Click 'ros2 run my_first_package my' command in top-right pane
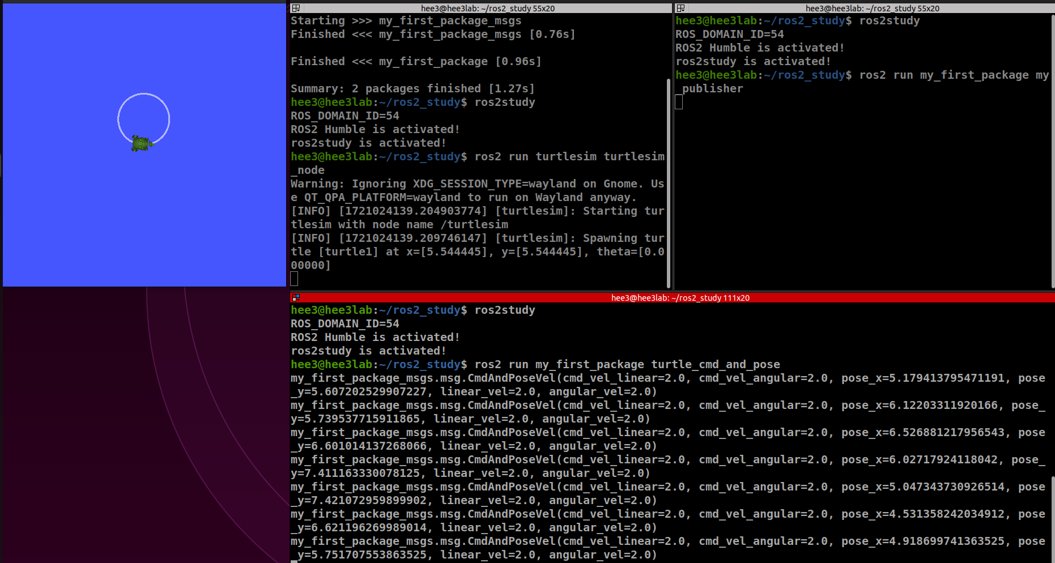 pyautogui.click(x=954, y=75)
